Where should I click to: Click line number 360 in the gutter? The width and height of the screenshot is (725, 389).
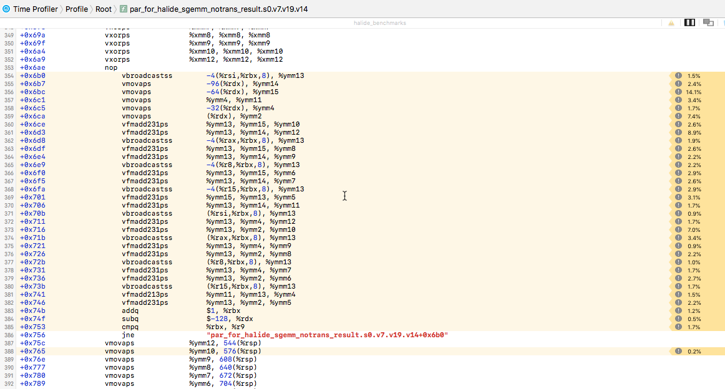(7, 124)
